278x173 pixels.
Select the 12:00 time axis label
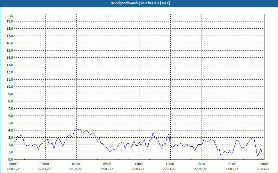(x=138, y=164)
